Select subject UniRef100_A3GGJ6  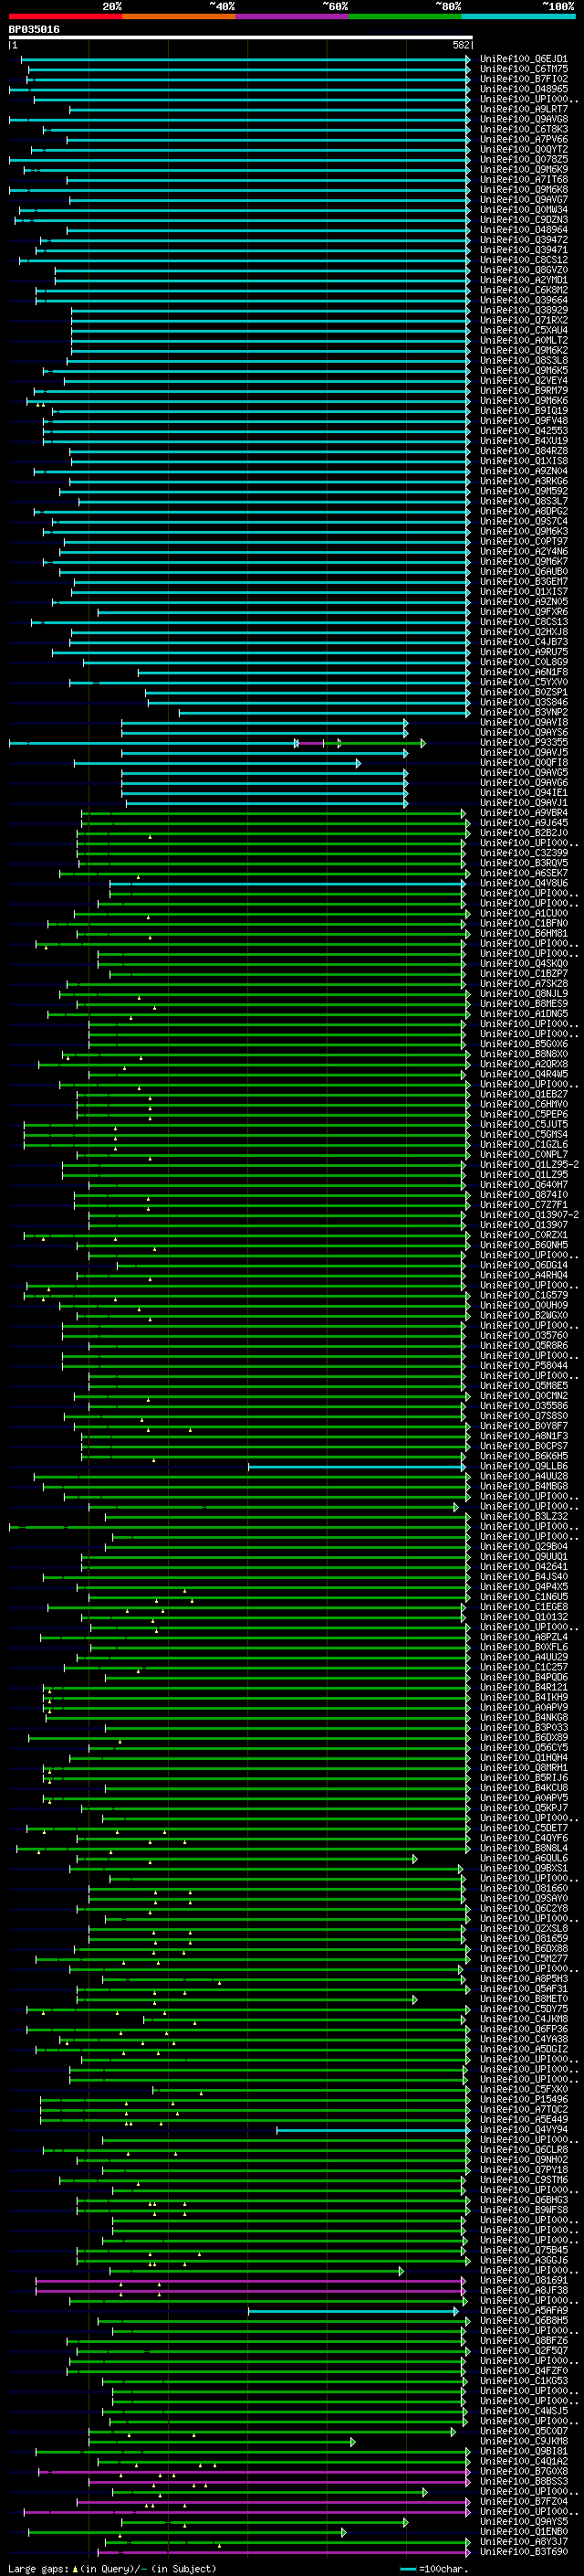tap(524, 2260)
